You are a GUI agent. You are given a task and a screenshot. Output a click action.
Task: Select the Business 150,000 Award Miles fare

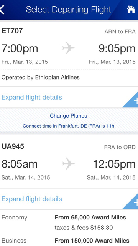(69, 241)
